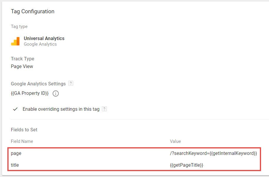Open help icon beside overriding settings label
269x177 pixels.
(104, 109)
